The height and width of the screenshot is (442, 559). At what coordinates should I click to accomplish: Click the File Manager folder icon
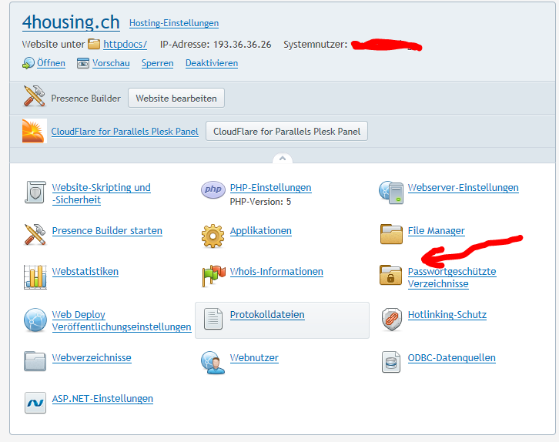tap(391, 233)
